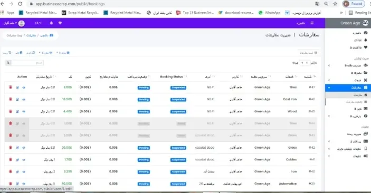The width and height of the screenshot is (371, 193).
Task: Delete the Cast Iron booking #46
Action: click(x=11, y=99)
